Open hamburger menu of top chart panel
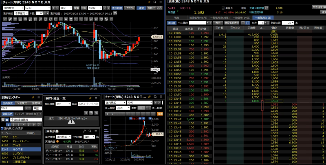 [x=161, y=2]
